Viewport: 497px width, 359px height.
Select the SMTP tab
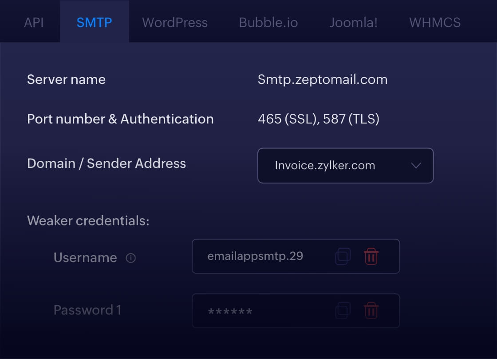[x=94, y=23]
